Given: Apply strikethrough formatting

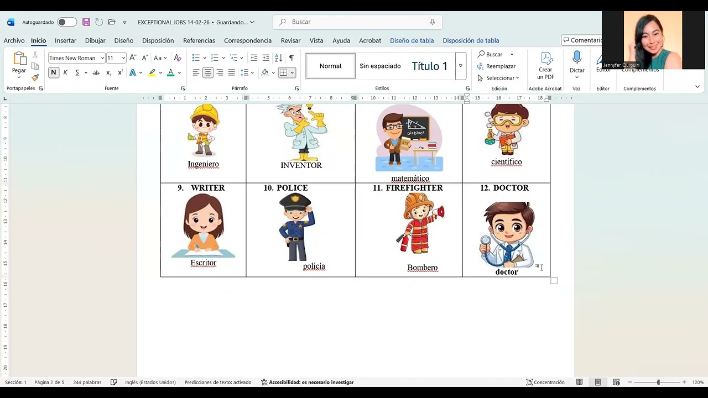Looking at the screenshot, I should (96, 72).
